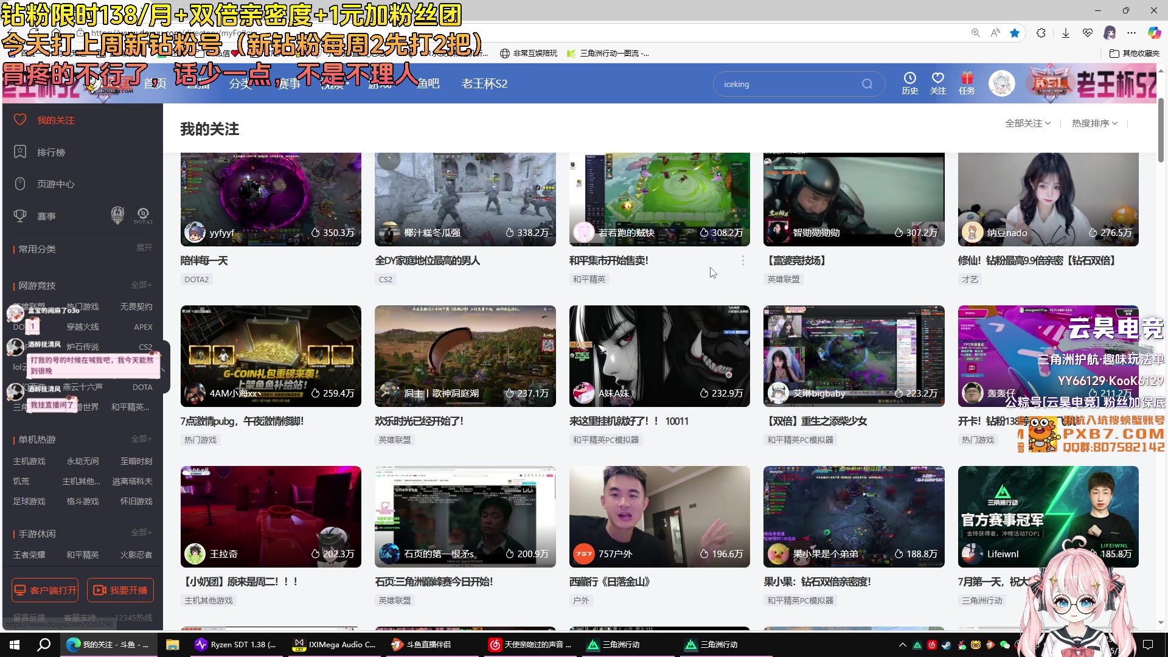Screen dimensions: 1168x657
Task: Click the DOTA2 event icon beside 赛事
Action: click(x=143, y=215)
